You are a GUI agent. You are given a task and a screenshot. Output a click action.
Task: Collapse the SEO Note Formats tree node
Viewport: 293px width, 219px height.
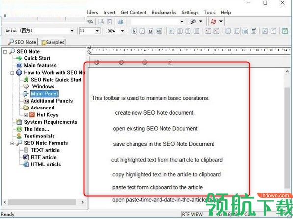point(12,143)
